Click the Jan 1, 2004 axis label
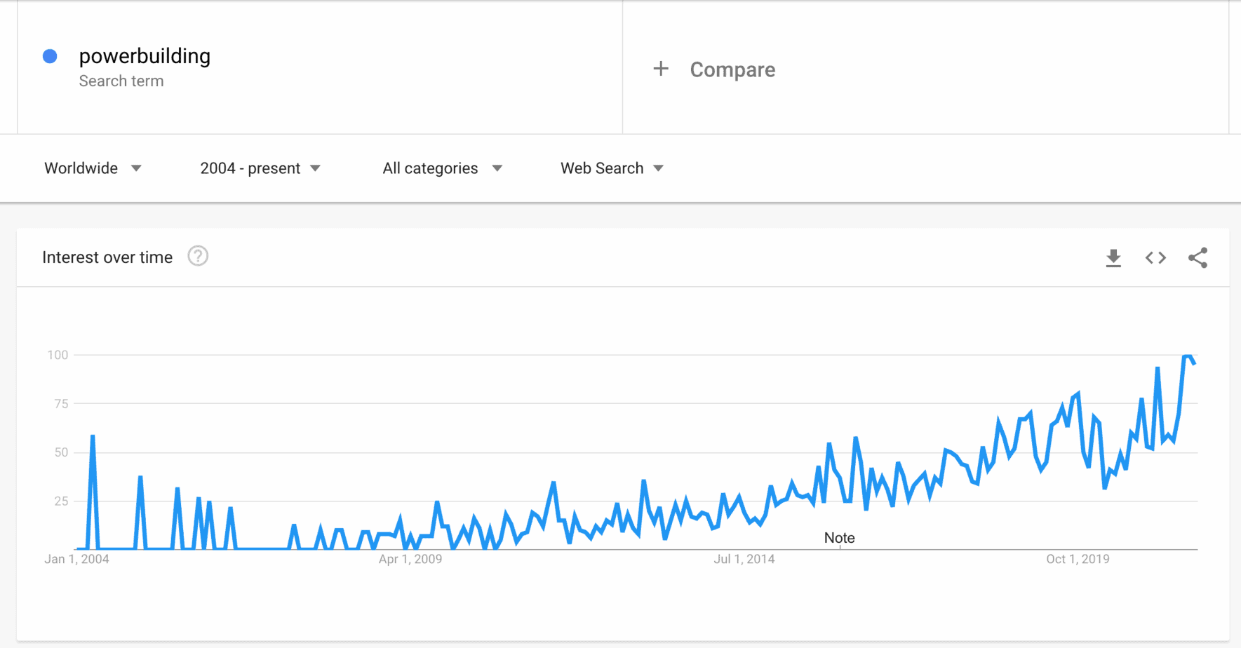This screenshot has height=648, width=1241. [x=76, y=559]
